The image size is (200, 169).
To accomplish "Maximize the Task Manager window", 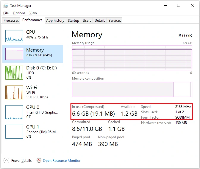I will pos(179,5).
